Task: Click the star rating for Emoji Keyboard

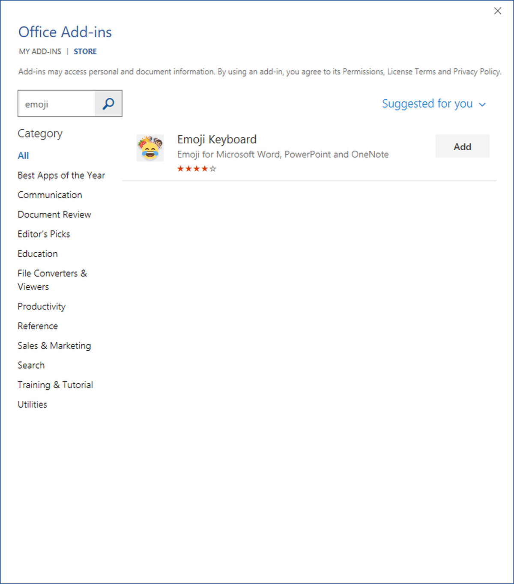Action: click(197, 169)
